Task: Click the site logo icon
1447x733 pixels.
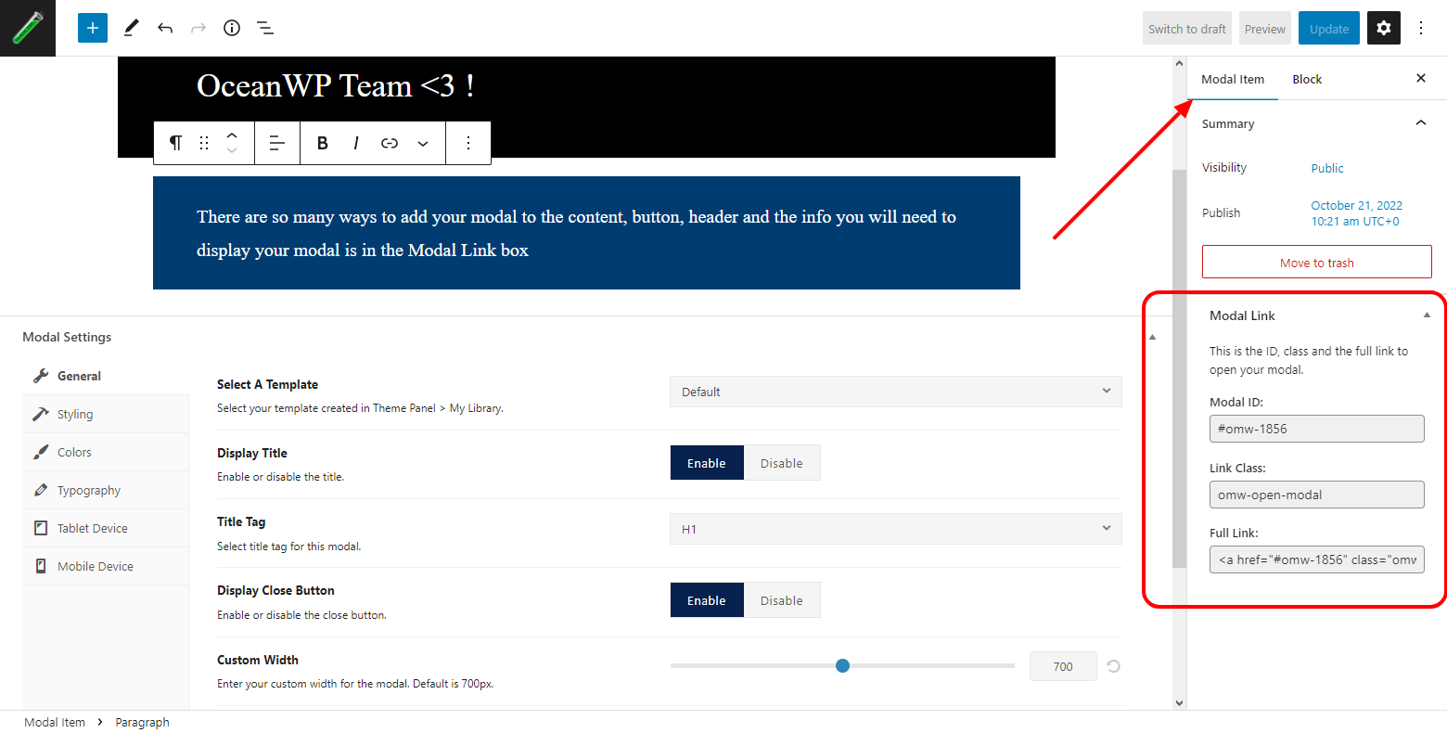Action: (28, 28)
